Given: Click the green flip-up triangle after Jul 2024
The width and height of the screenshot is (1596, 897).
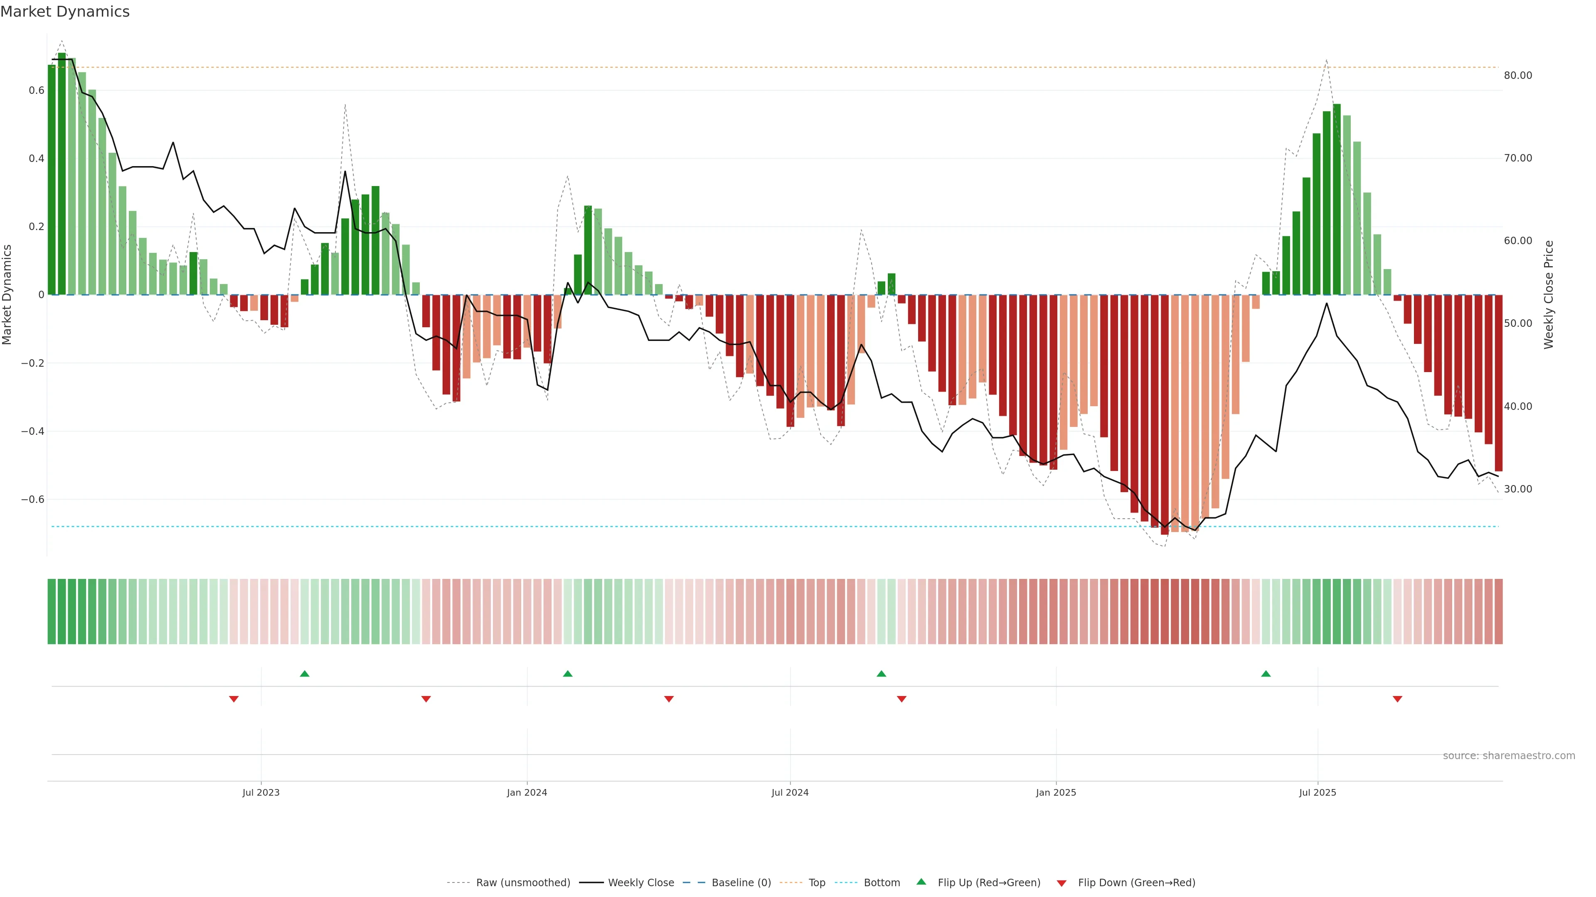Looking at the screenshot, I should (881, 674).
